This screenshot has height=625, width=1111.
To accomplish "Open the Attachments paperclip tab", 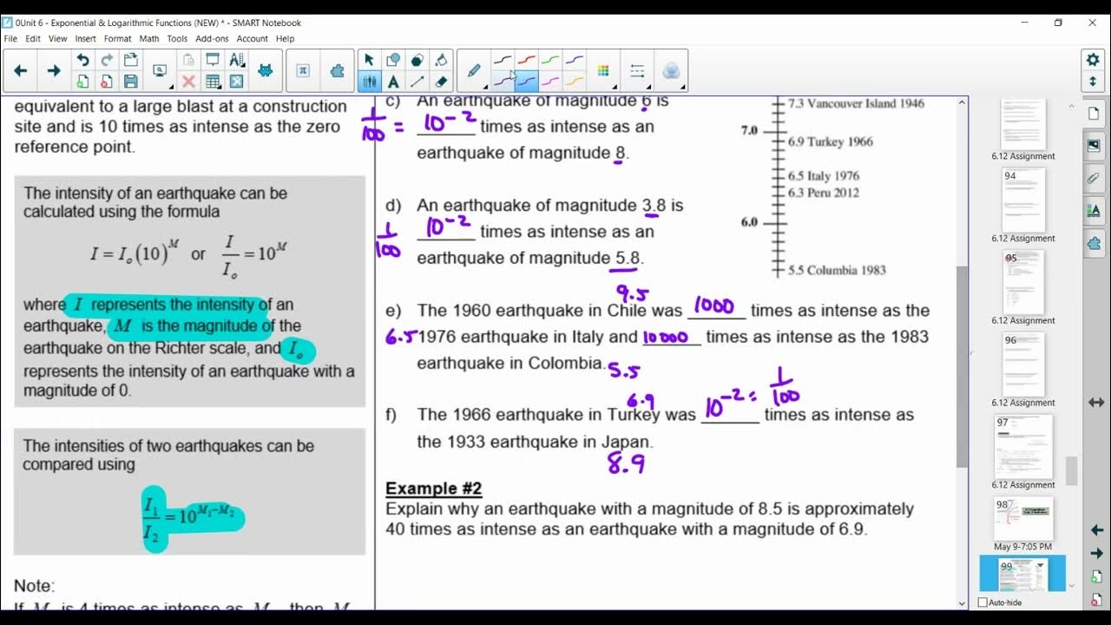I will pyautogui.click(x=1094, y=178).
